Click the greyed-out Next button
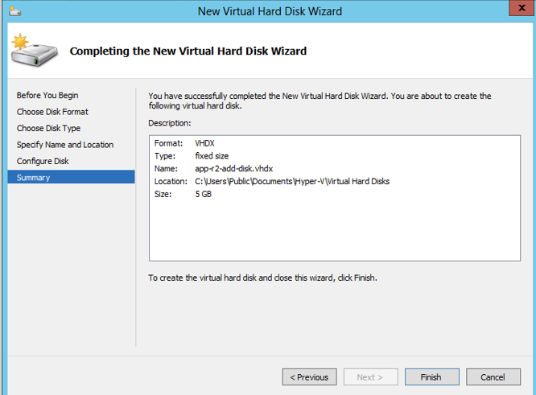Viewport: 536px width, 395px height. 370,376
